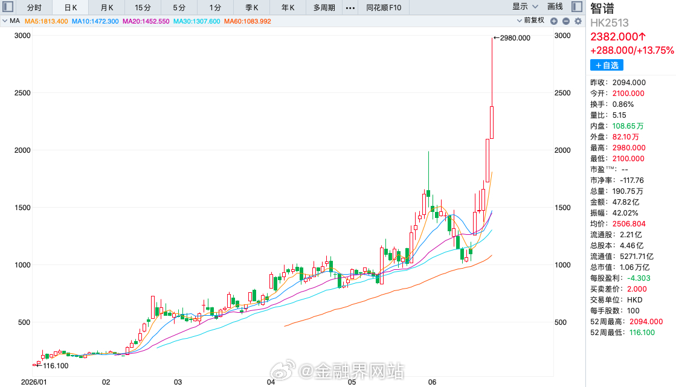Zoom in chart with plus icon
The width and height of the screenshot is (676, 387).
pos(554,21)
